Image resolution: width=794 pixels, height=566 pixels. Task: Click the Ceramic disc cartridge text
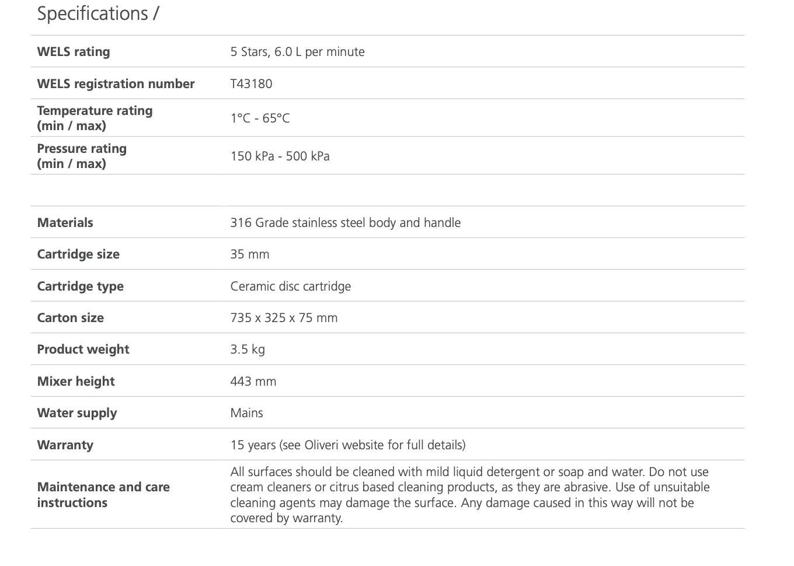[290, 286]
